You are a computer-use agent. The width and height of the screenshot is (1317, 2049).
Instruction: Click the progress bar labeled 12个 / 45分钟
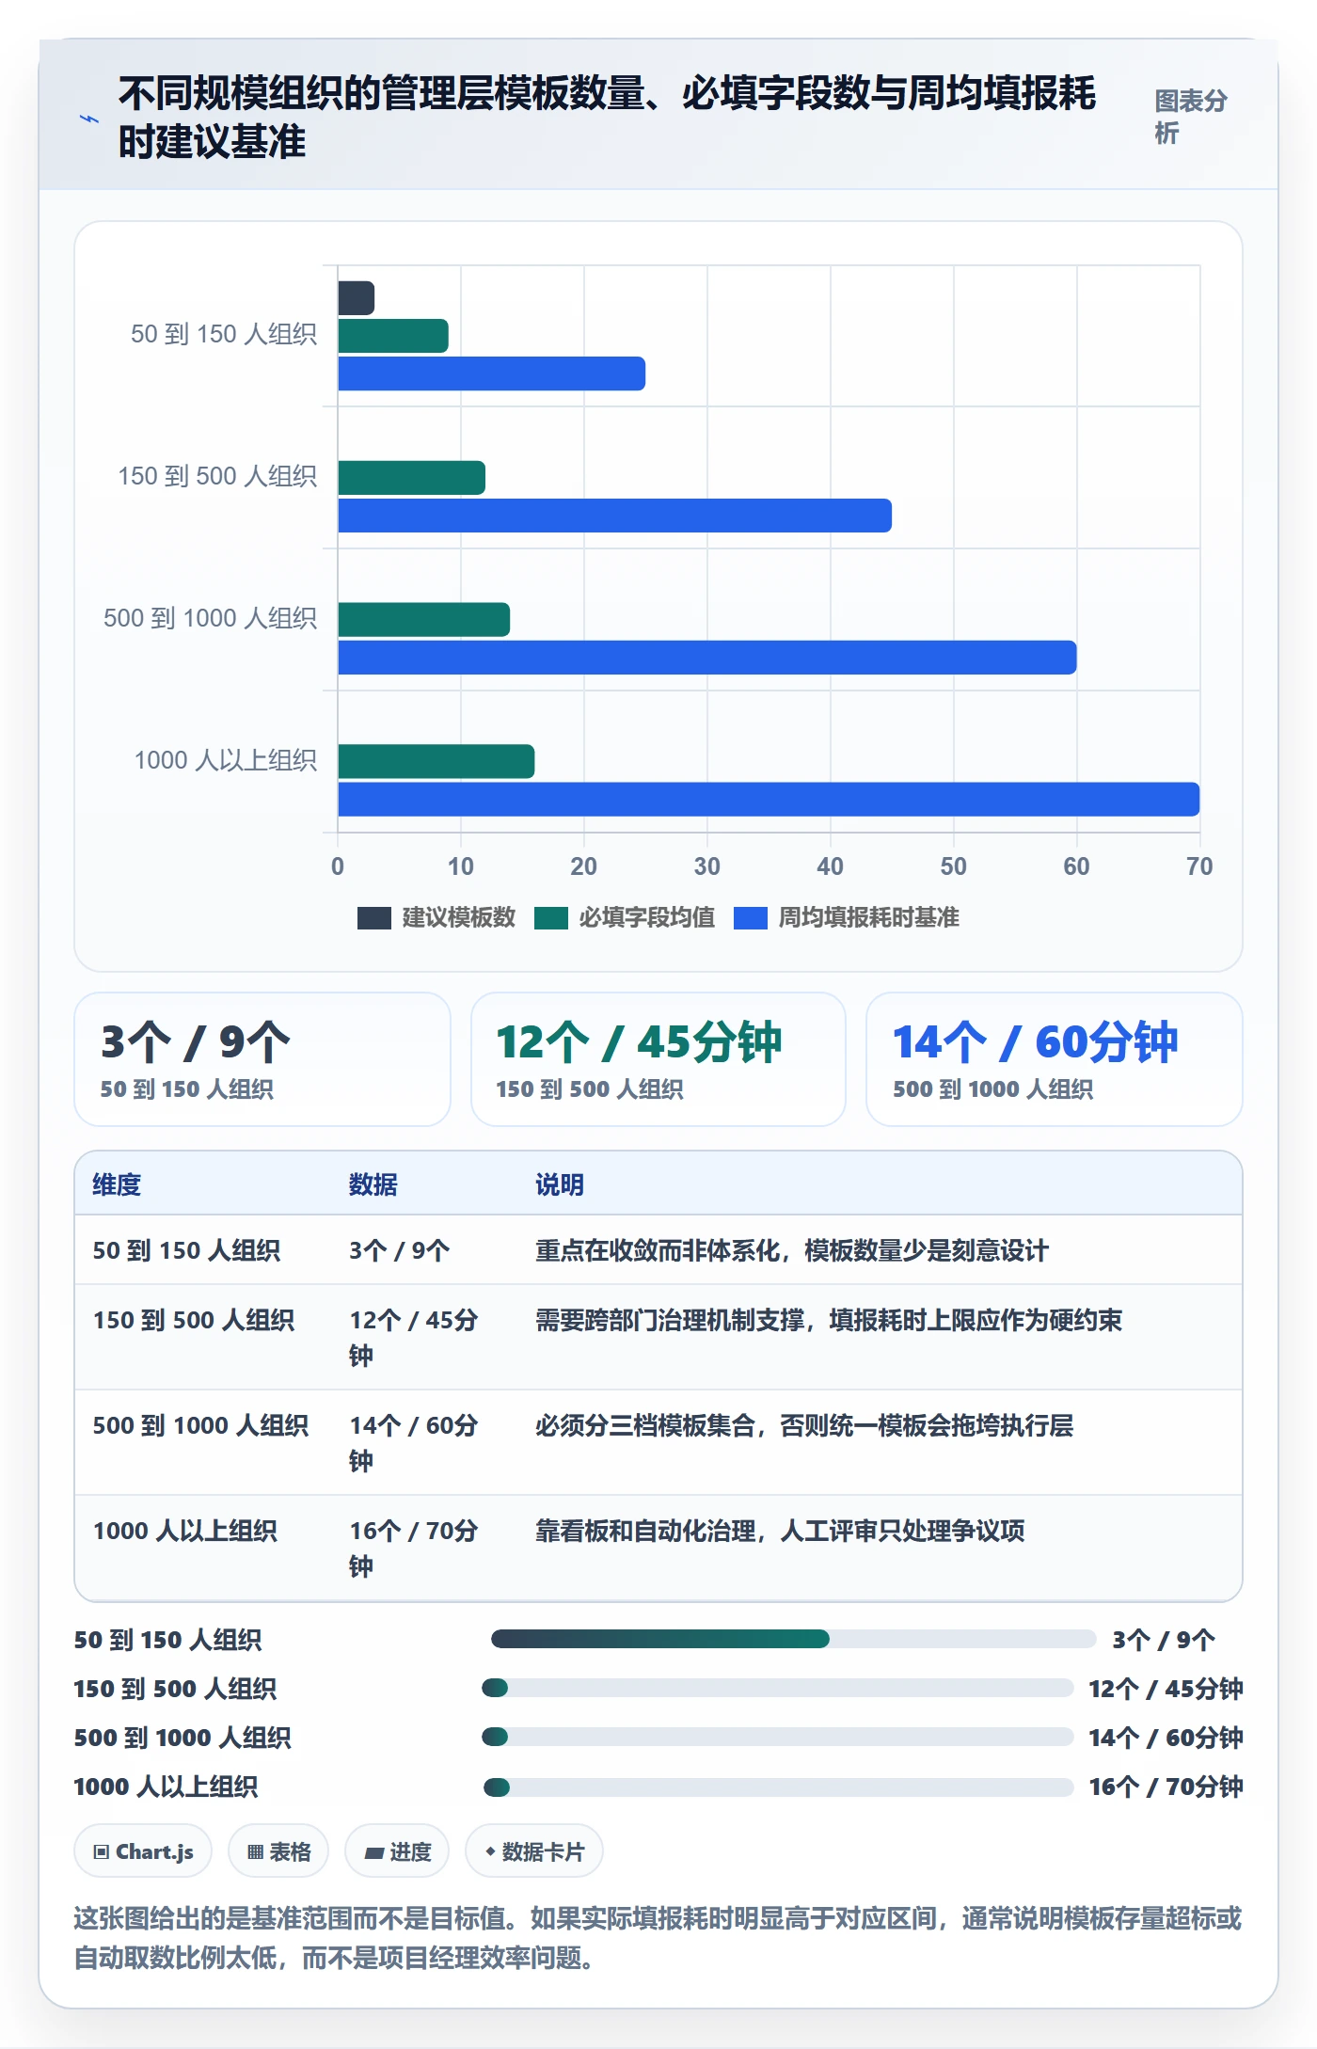778,1688
